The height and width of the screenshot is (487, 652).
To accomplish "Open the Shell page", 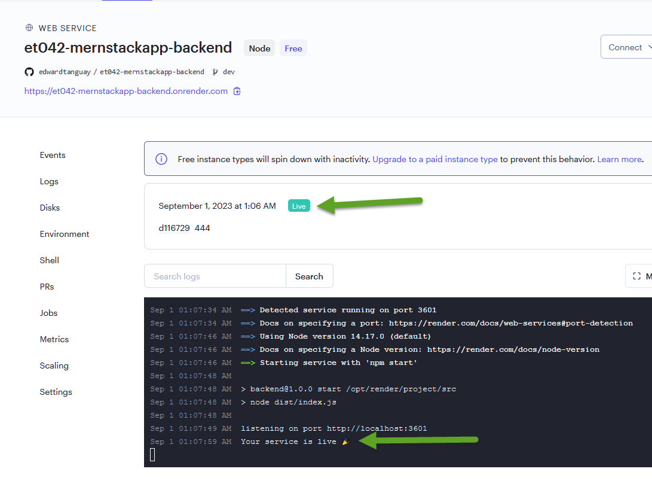I will click(x=50, y=260).
